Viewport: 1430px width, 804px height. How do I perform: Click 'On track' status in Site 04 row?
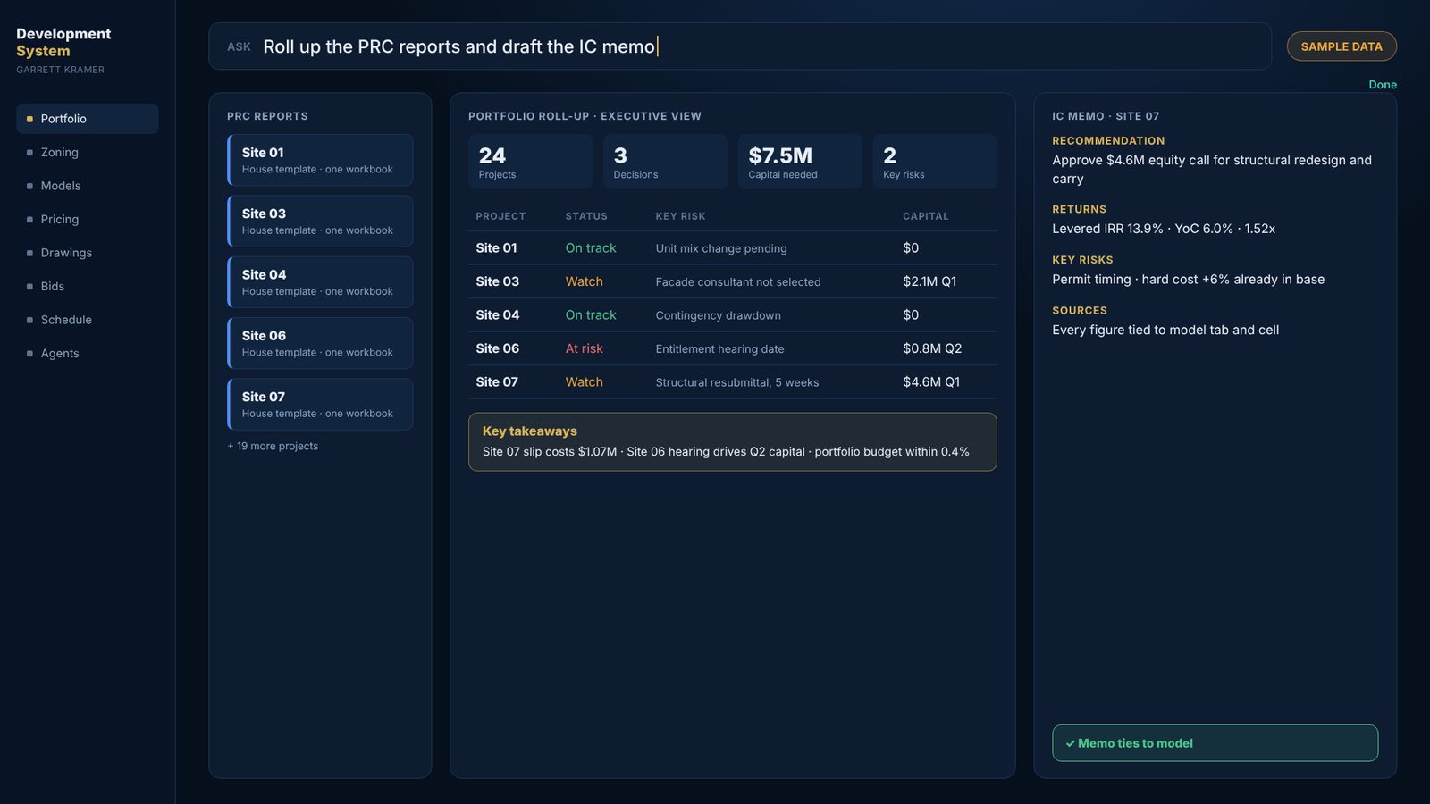(x=591, y=315)
